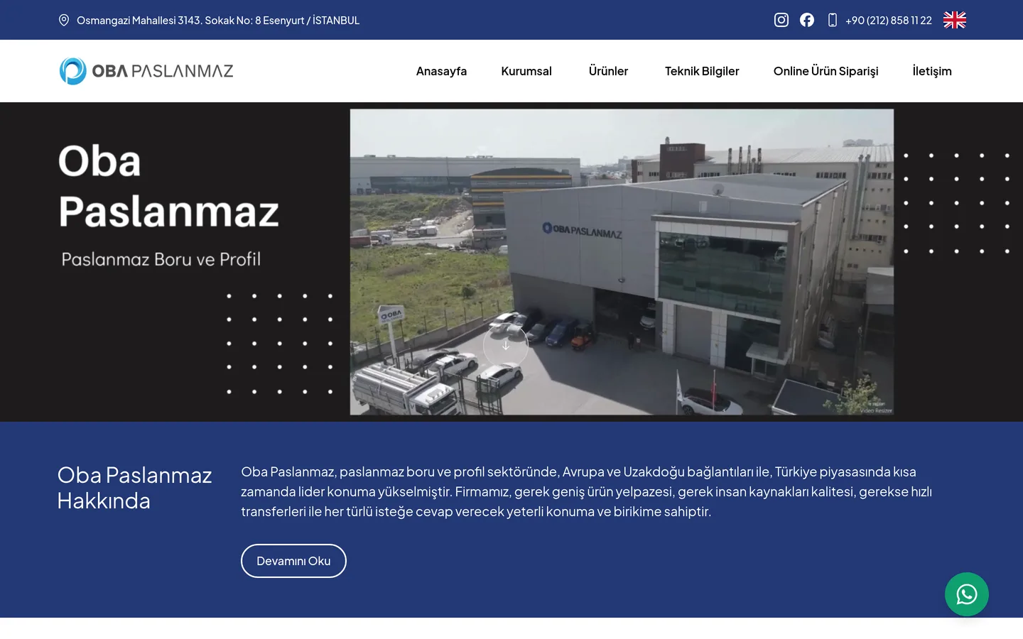Click the about paragraph starting 'Oba Paslanmaz, paslanmaz boru'
Screen dimensions: 1023x639
pos(586,491)
